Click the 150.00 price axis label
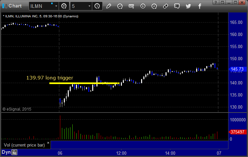 [x=236, y=59]
